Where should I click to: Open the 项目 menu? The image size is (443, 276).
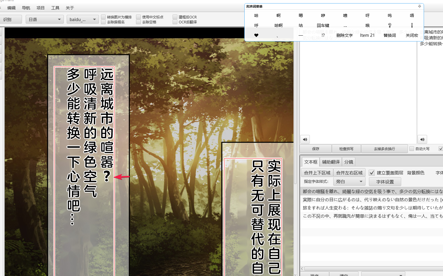[x=41, y=8]
